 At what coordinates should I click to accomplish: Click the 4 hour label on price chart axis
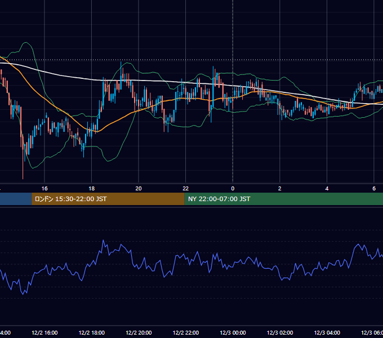[327, 189]
